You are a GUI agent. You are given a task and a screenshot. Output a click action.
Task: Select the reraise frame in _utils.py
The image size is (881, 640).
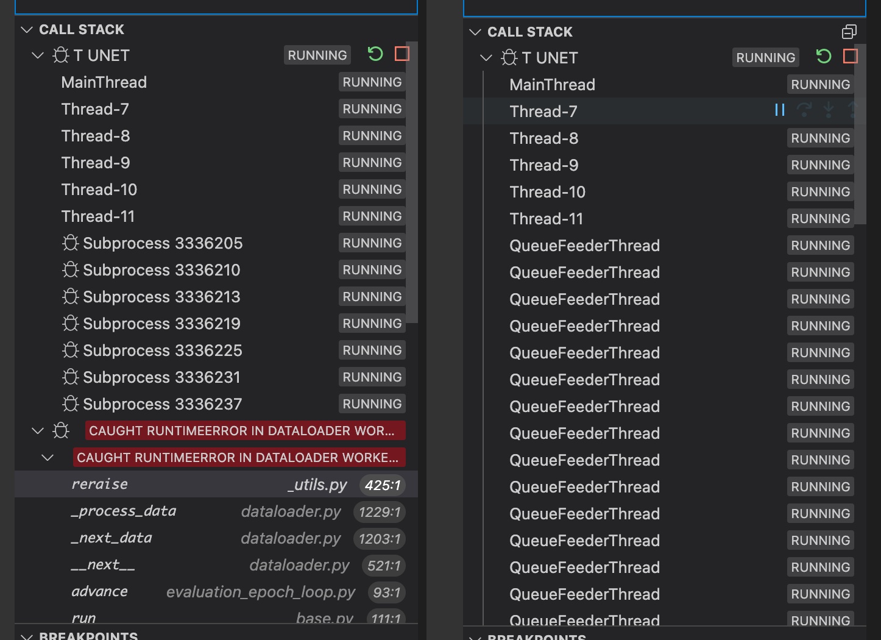[x=99, y=484]
